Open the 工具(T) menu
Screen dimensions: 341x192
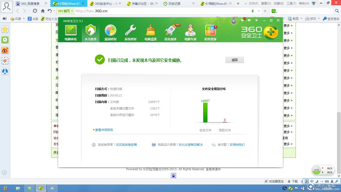(x=292, y=3)
